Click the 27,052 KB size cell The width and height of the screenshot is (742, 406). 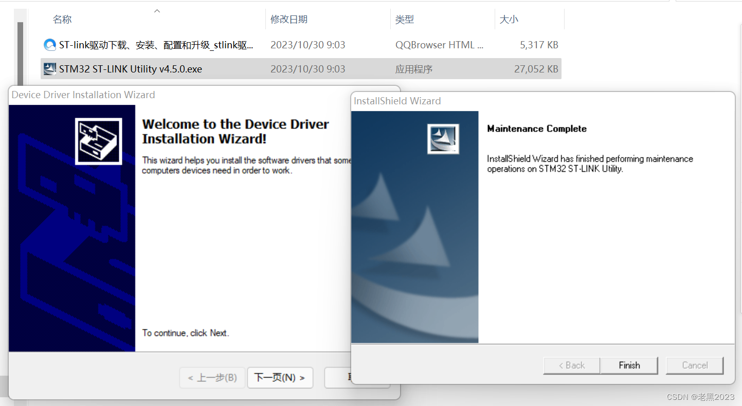point(536,69)
